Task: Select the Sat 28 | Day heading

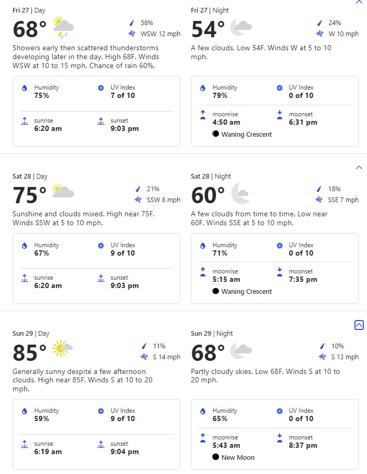Action: click(x=30, y=176)
